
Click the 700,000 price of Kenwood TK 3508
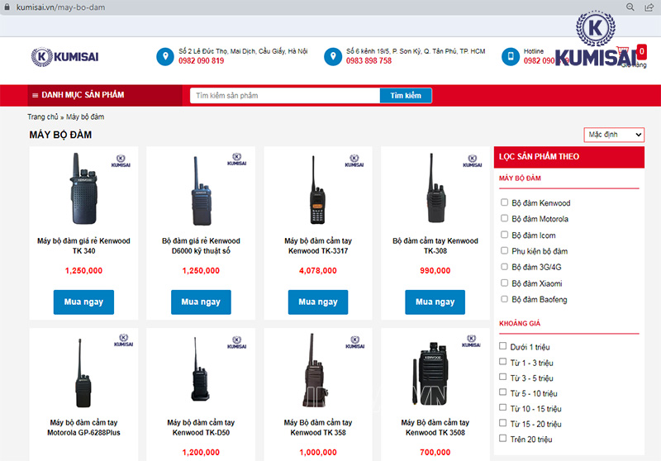435,452
